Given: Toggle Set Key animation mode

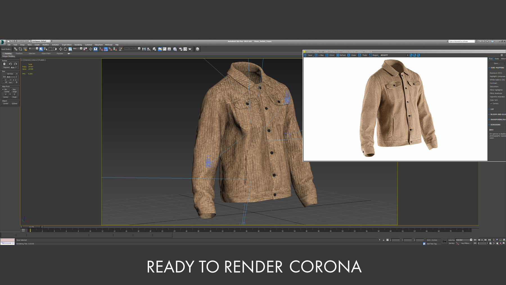Looking at the screenshot, I should coord(451,243).
